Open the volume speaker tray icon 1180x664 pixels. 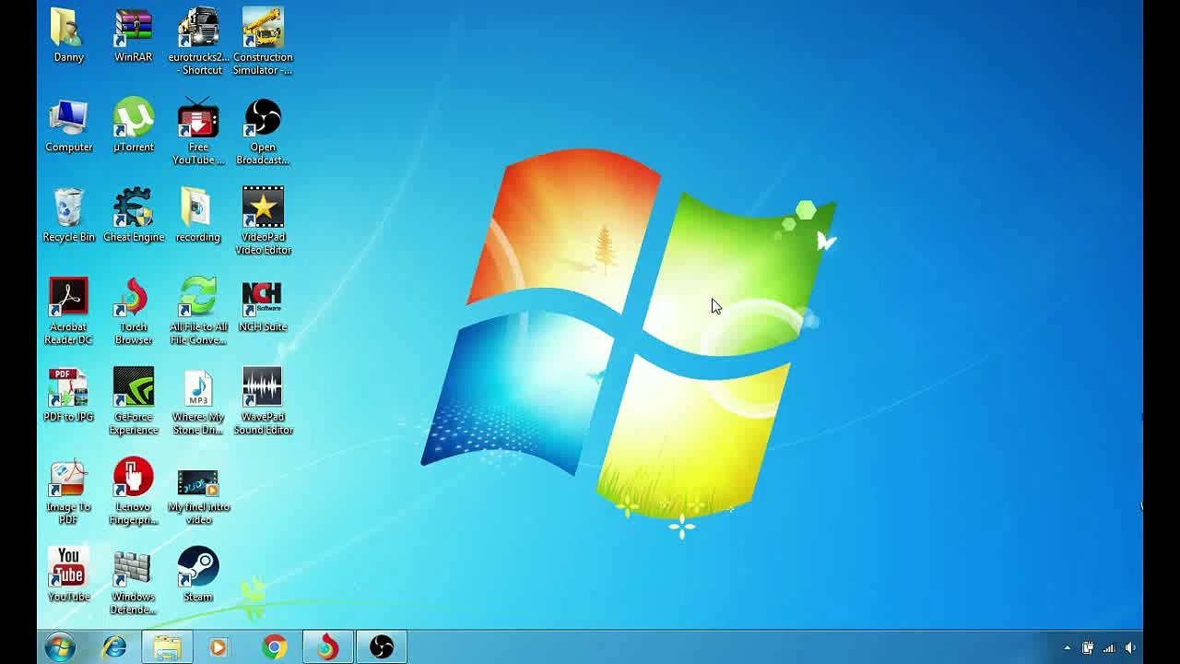pyautogui.click(x=1130, y=647)
